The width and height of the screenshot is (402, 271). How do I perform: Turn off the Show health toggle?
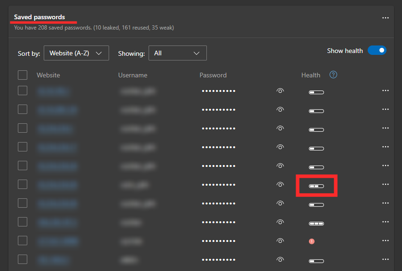[x=377, y=51]
